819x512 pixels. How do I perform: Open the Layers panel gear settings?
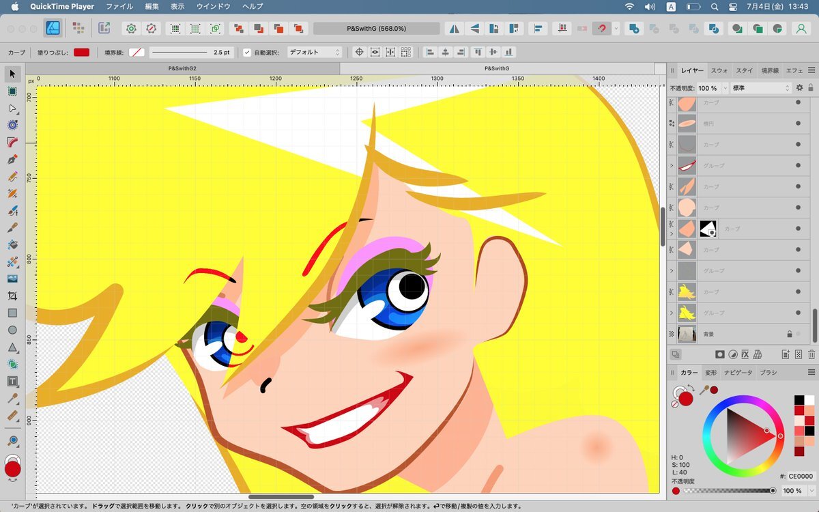pyautogui.click(x=799, y=88)
